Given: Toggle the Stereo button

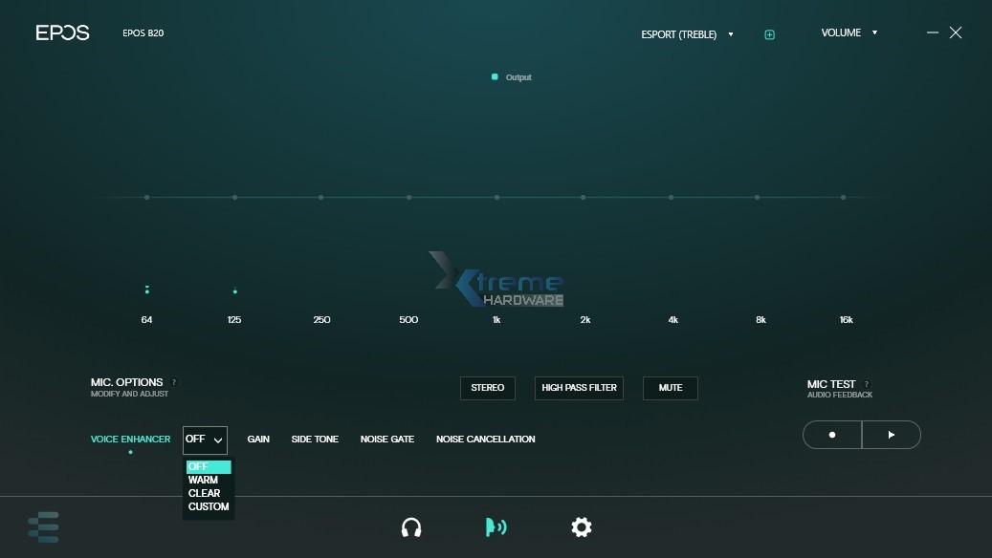Looking at the screenshot, I should pyautogui.click(x=487, y=388).
